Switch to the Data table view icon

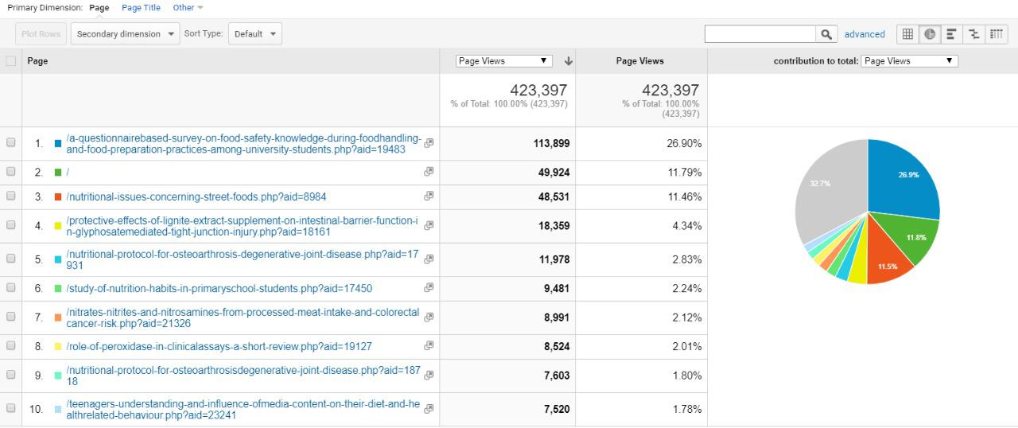tap(907, 34)
